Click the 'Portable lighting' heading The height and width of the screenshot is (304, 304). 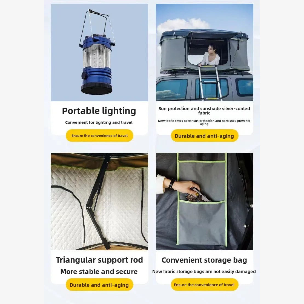[x=99, y=111]
